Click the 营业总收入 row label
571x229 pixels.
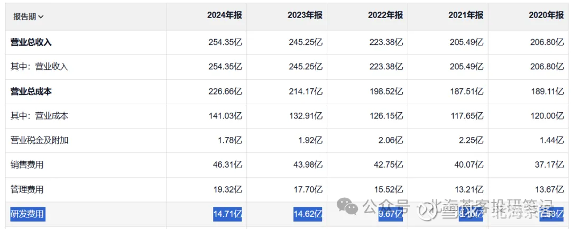31,42
